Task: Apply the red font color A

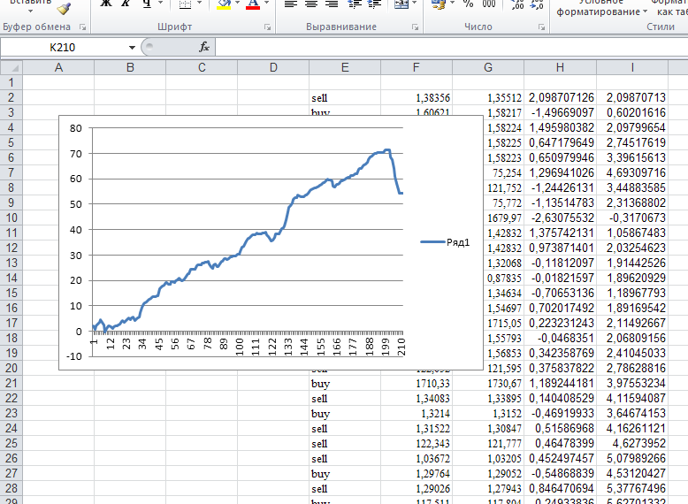Action: (253, 4)
